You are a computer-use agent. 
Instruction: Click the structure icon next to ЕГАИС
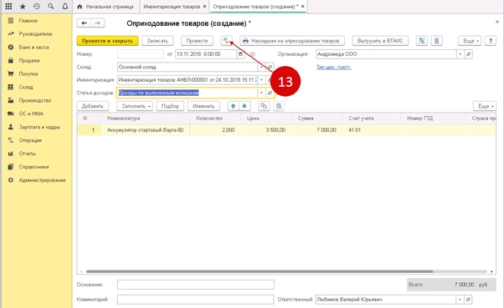pos(422,41)
